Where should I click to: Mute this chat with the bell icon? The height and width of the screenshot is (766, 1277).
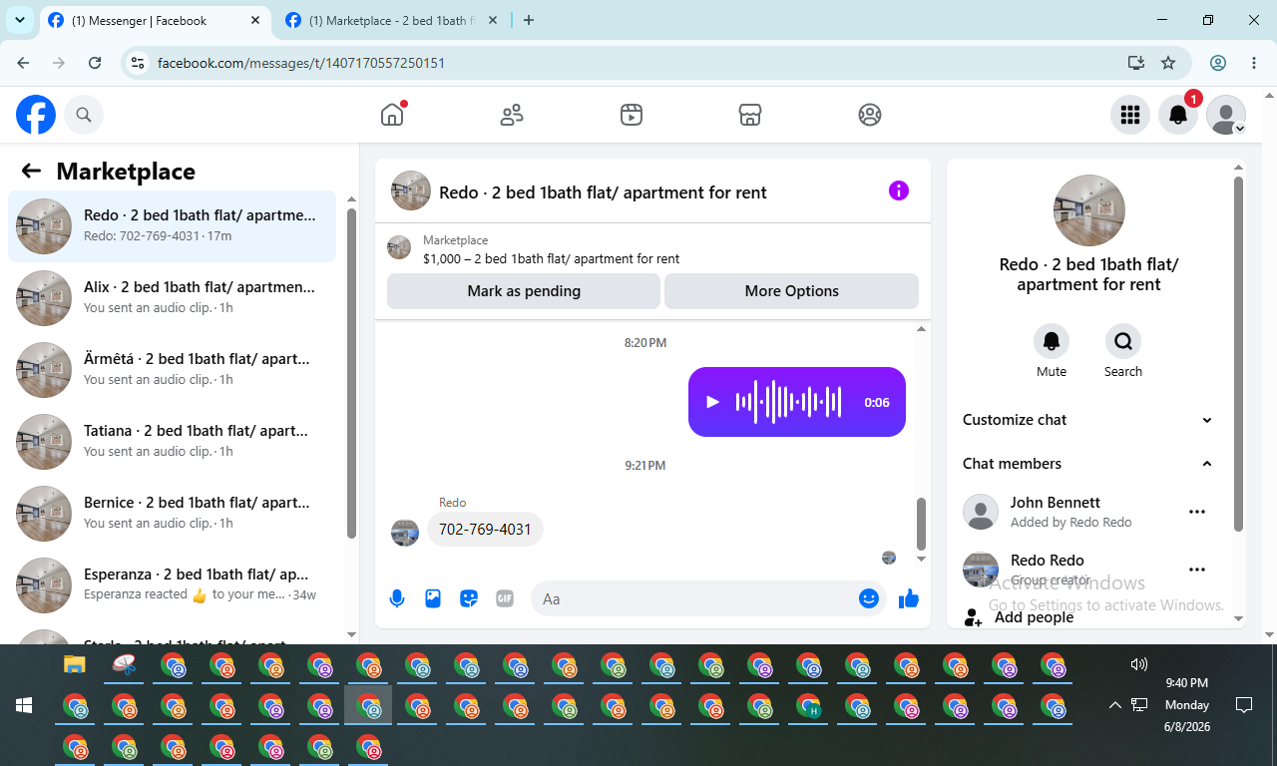click(1052, 341)
